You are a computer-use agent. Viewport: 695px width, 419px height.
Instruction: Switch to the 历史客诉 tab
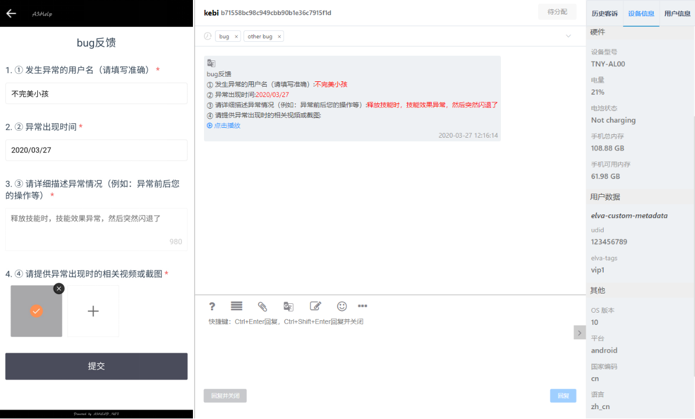coord(604,14)
